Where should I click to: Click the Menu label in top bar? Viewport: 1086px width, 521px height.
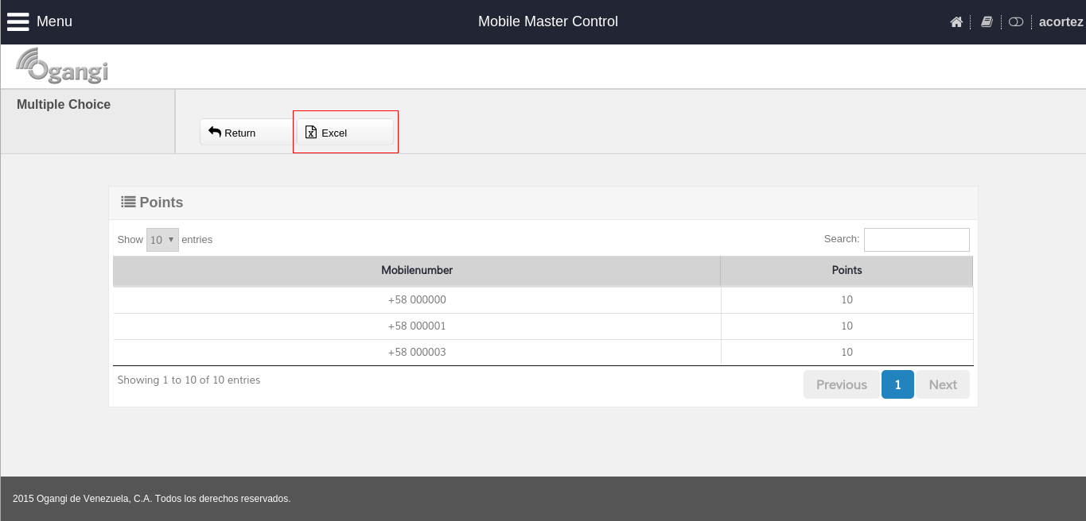[54, 21]
